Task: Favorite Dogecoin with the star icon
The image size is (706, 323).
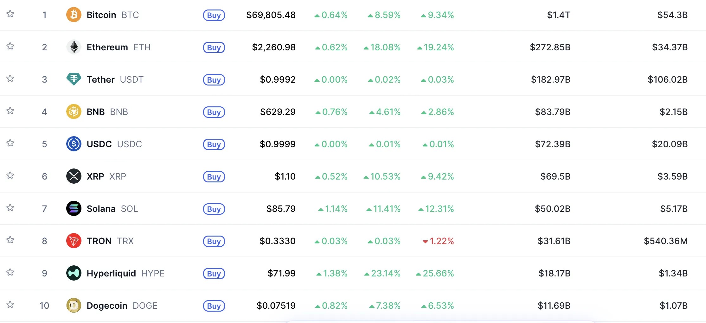Action: pos(10,305)
